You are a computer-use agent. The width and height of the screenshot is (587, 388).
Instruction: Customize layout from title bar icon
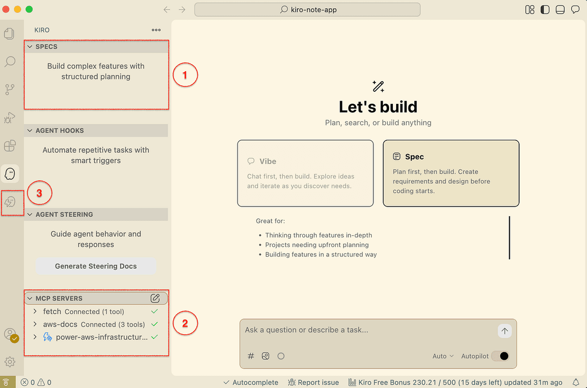(x=530, y=10)
